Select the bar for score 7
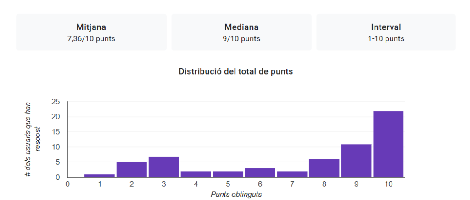Screen dimensions: 470x200 pyautogui.click(x=292, y=174)
